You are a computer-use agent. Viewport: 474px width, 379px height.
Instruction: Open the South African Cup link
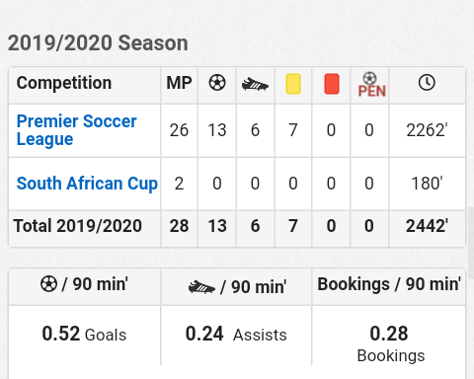point(87,184)
